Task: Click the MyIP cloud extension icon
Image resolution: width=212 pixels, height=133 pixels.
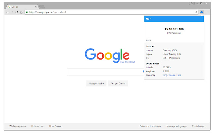Action: click(202, 12)
